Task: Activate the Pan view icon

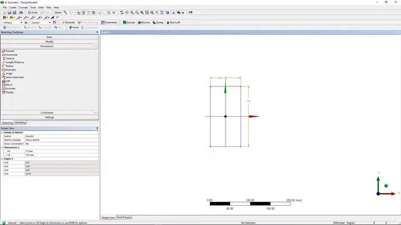Action: click(127, 12)
